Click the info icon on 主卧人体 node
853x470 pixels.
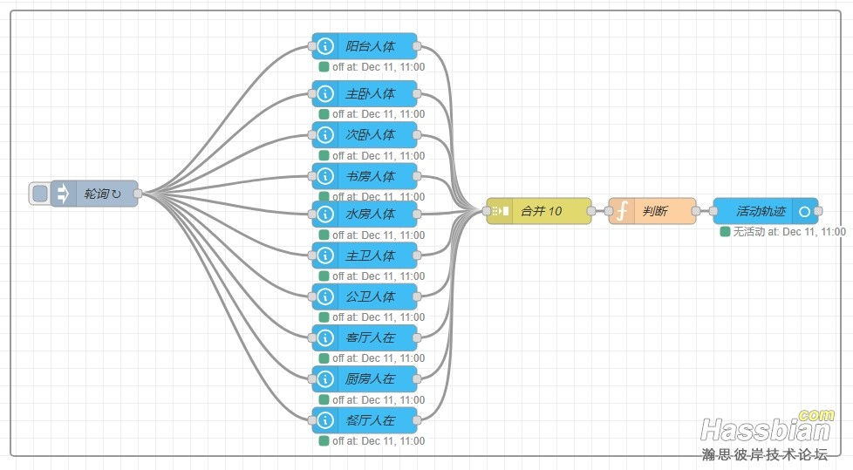coord(325,93)
